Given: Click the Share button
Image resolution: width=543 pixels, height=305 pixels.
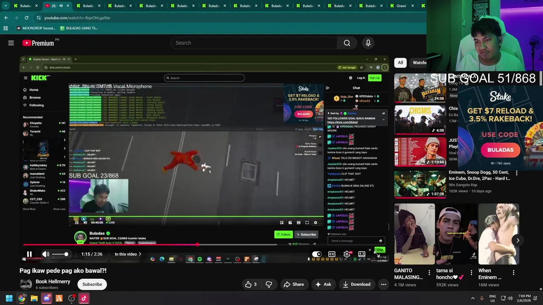Looking at the screenshot, I should click(x=294, y=284).
